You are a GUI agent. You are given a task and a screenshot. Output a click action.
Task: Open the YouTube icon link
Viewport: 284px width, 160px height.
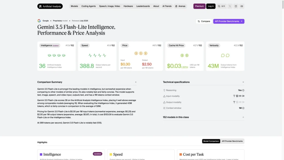242,6
